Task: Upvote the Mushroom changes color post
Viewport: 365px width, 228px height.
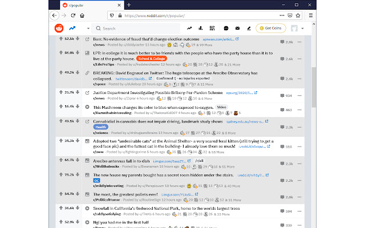Action: coord(61,107)
